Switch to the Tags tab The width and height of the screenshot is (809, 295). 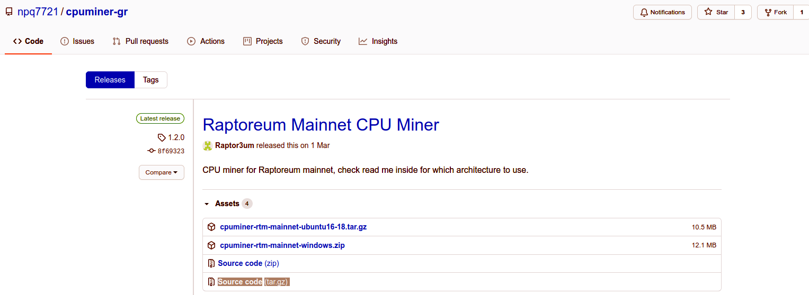pyautogui.click(x=150, y=80)
